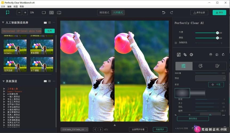Click the 中置 center button
Screen dimensions: 230x133
tap(216, 85)
